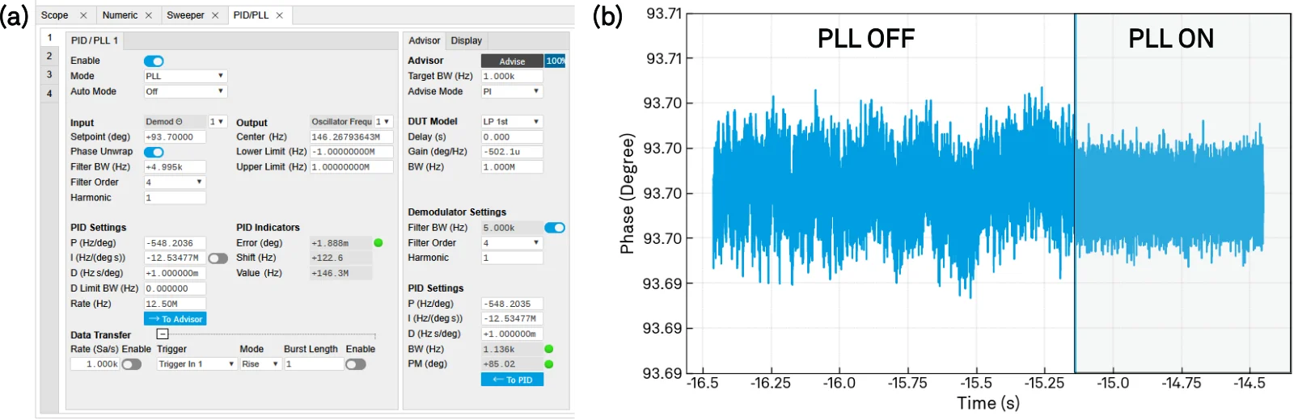1298x420 pixels.
Task: Click green indicator next to BW 1.136k
Action: coord(549,349)
